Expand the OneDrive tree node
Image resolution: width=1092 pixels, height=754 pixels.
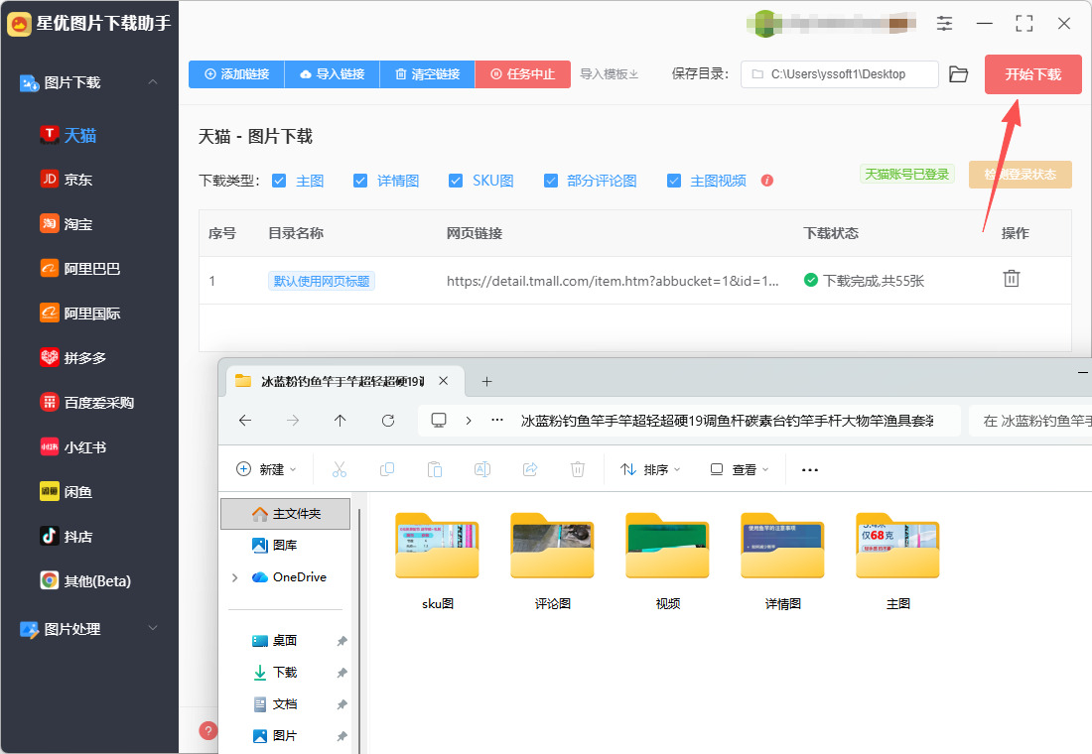point(234,577)
